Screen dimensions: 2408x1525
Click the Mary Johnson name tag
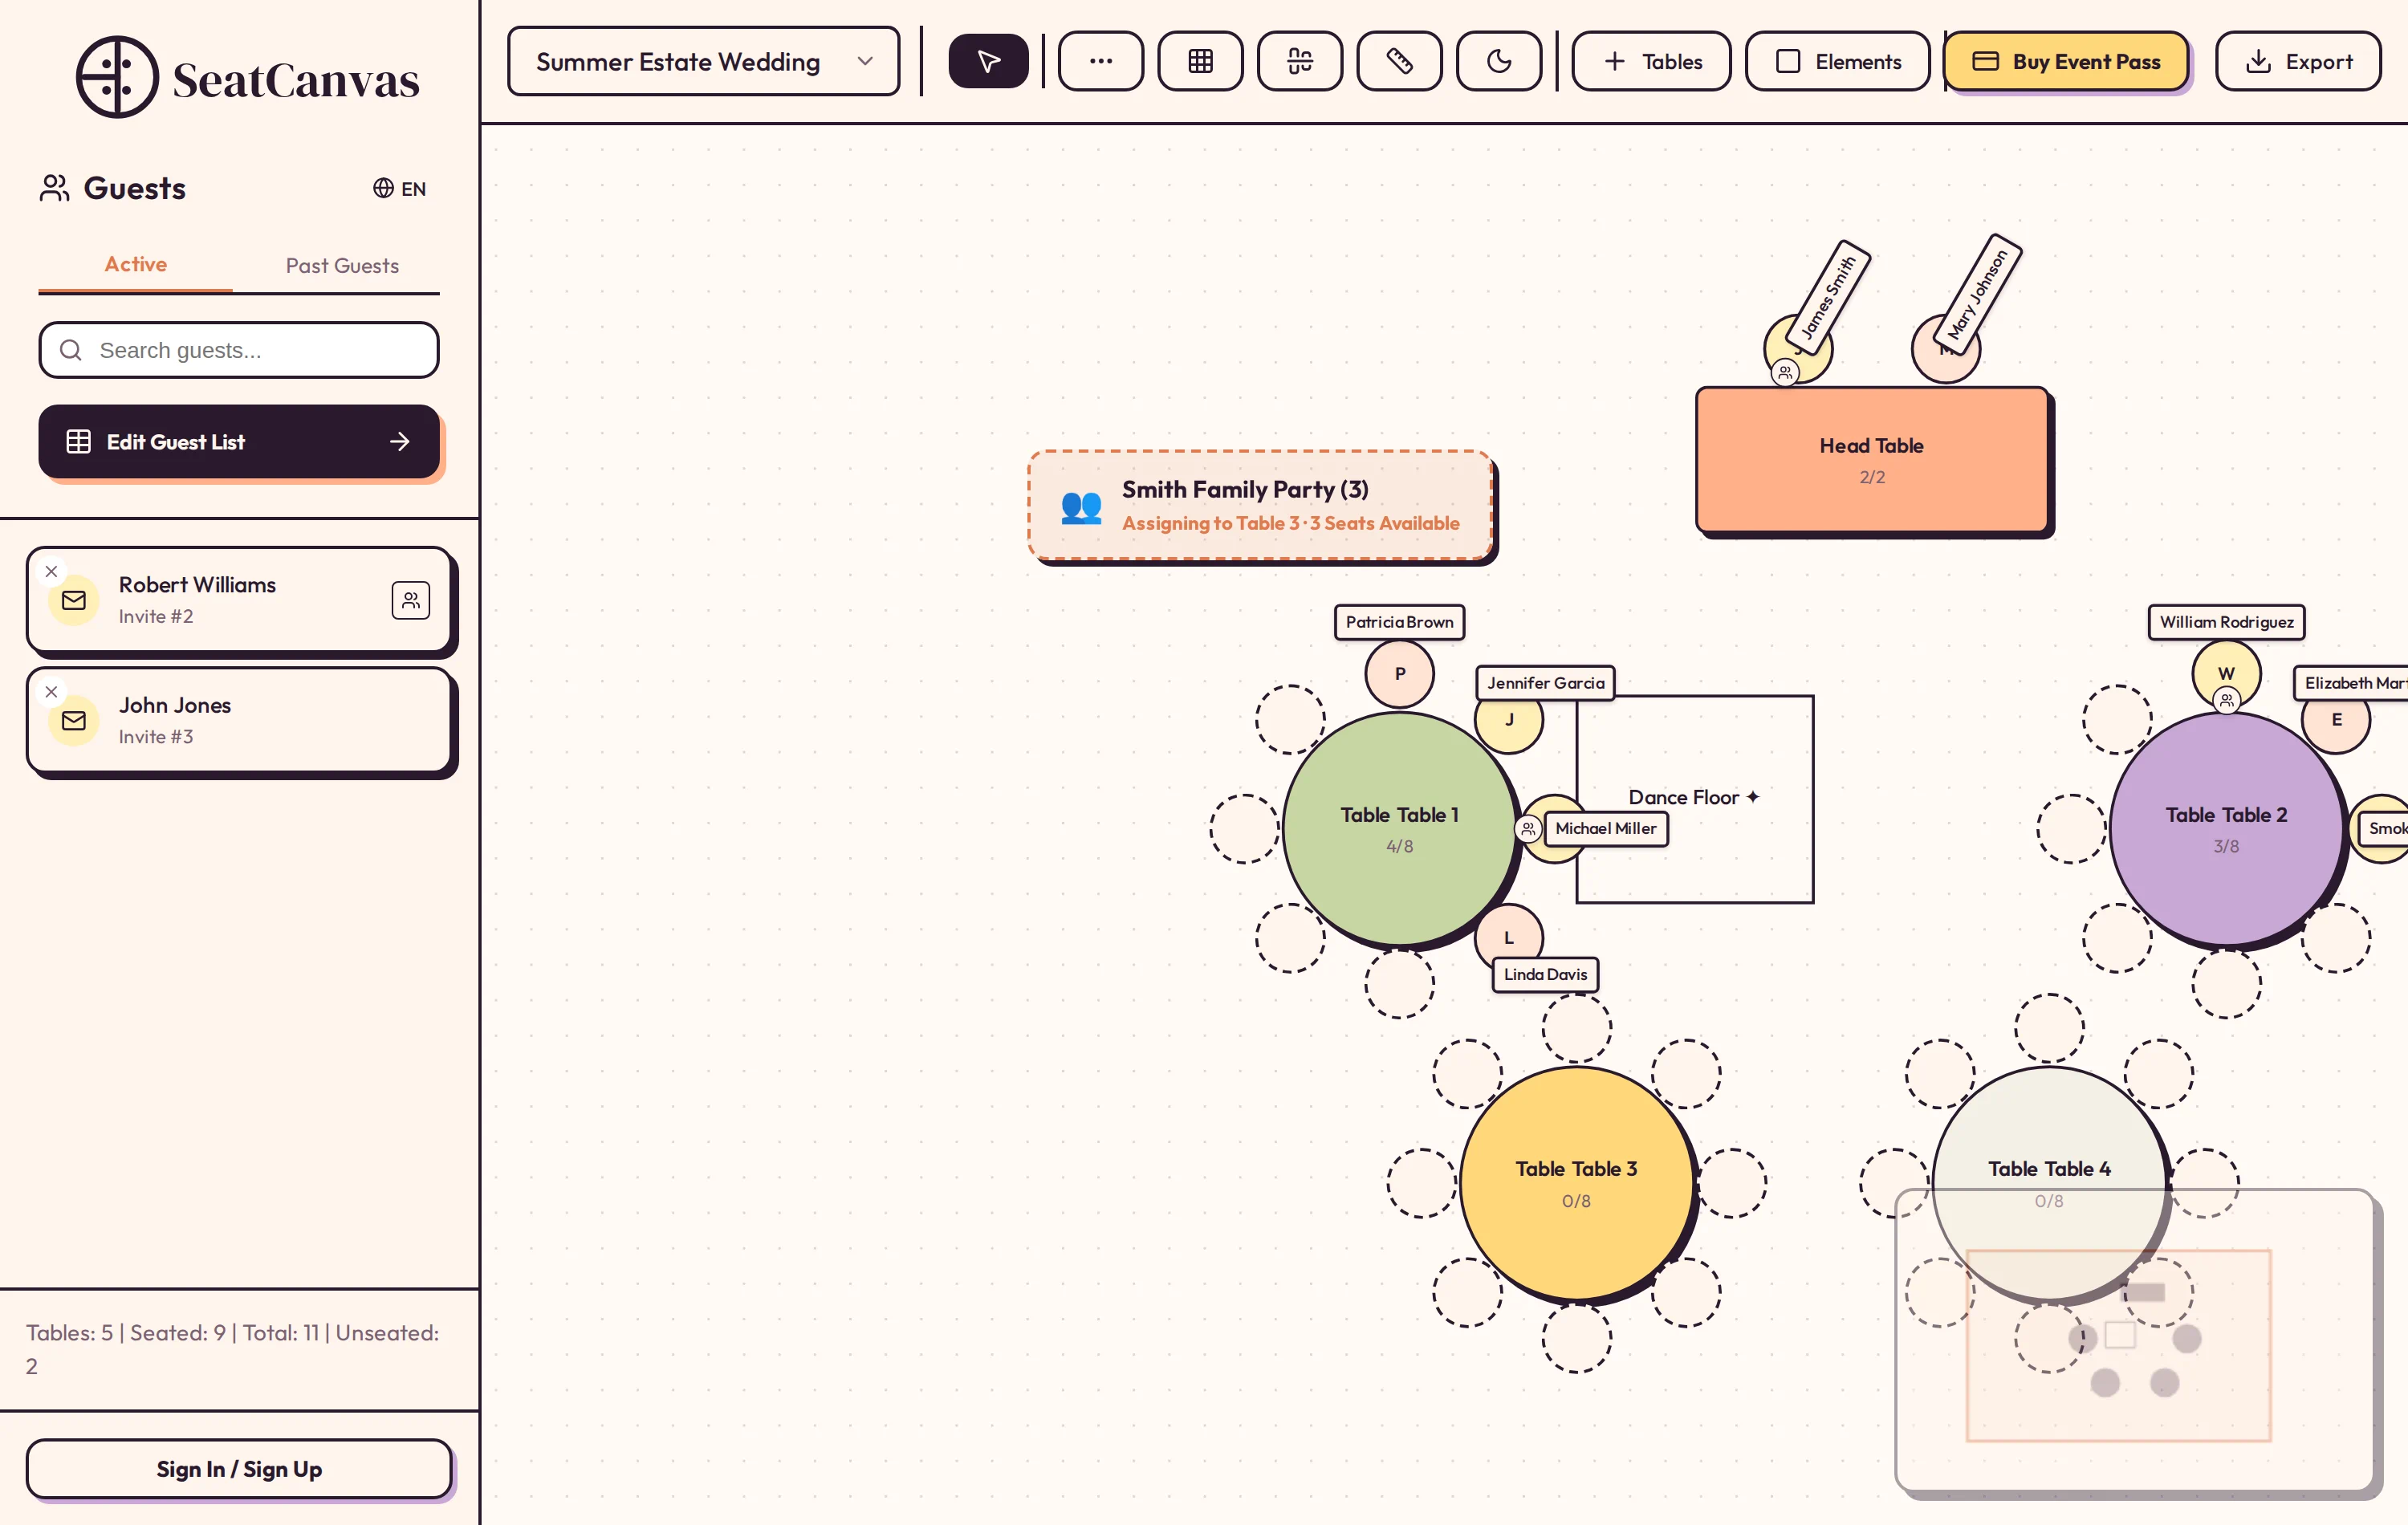click(x=1977, y=294)
